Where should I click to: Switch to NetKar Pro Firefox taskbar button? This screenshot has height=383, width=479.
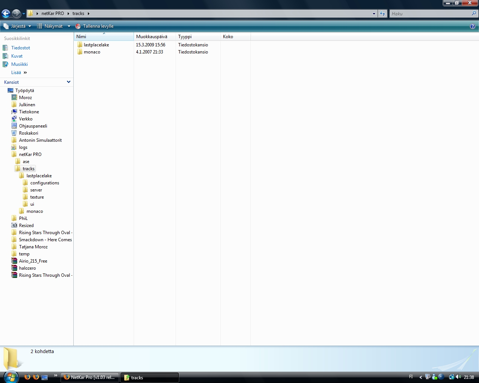(x=90, y=377)
